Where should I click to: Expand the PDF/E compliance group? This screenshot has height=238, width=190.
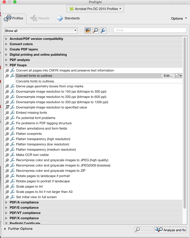pos(6,208)
